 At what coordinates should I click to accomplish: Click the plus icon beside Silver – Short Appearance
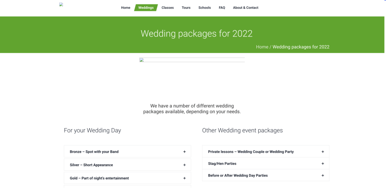tap(184, 165)
